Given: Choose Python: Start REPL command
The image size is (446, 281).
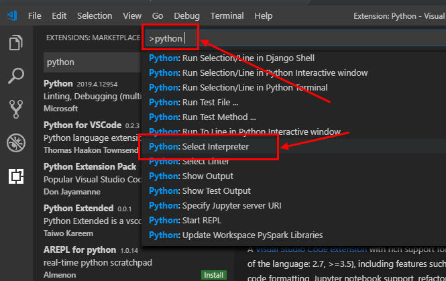Looking at the screenshot, I should tap(294, 221).
